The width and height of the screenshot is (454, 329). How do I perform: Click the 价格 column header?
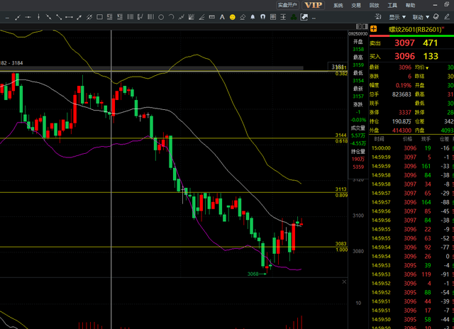click(407, 139)
